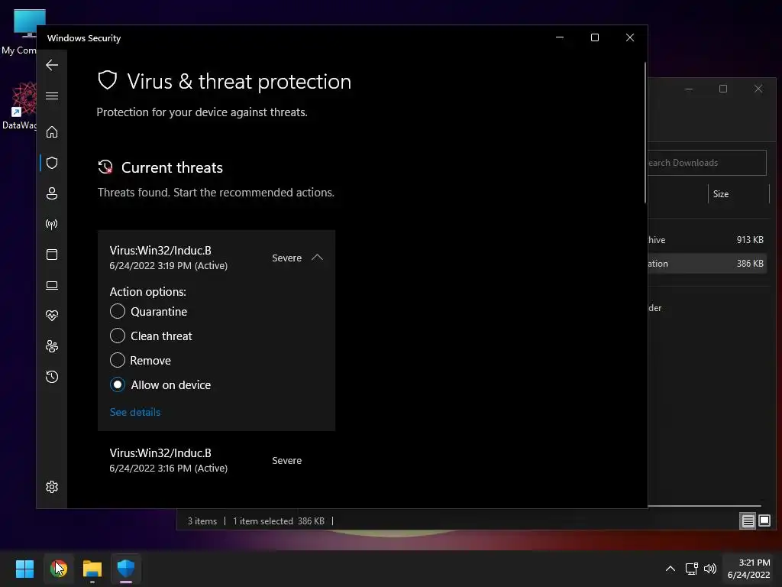Screen dimensions: 782x587
Task: Sort by Size column in File Explorer
Action: (721, 193)
